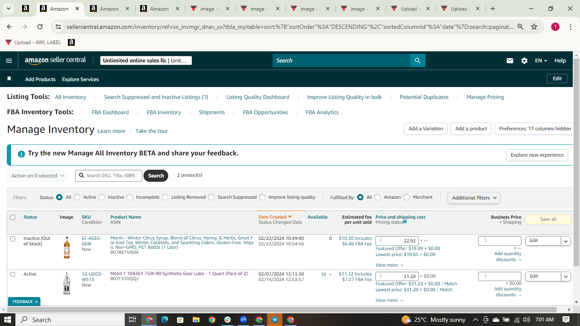Screen dimensions: 580x326
Task: Filter Fulfilled By Merchant radio button
Action: click(407, 197)
